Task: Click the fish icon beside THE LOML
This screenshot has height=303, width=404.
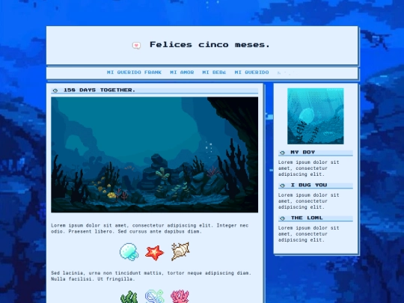Action: pyautogui.click(x=282, y=218)
